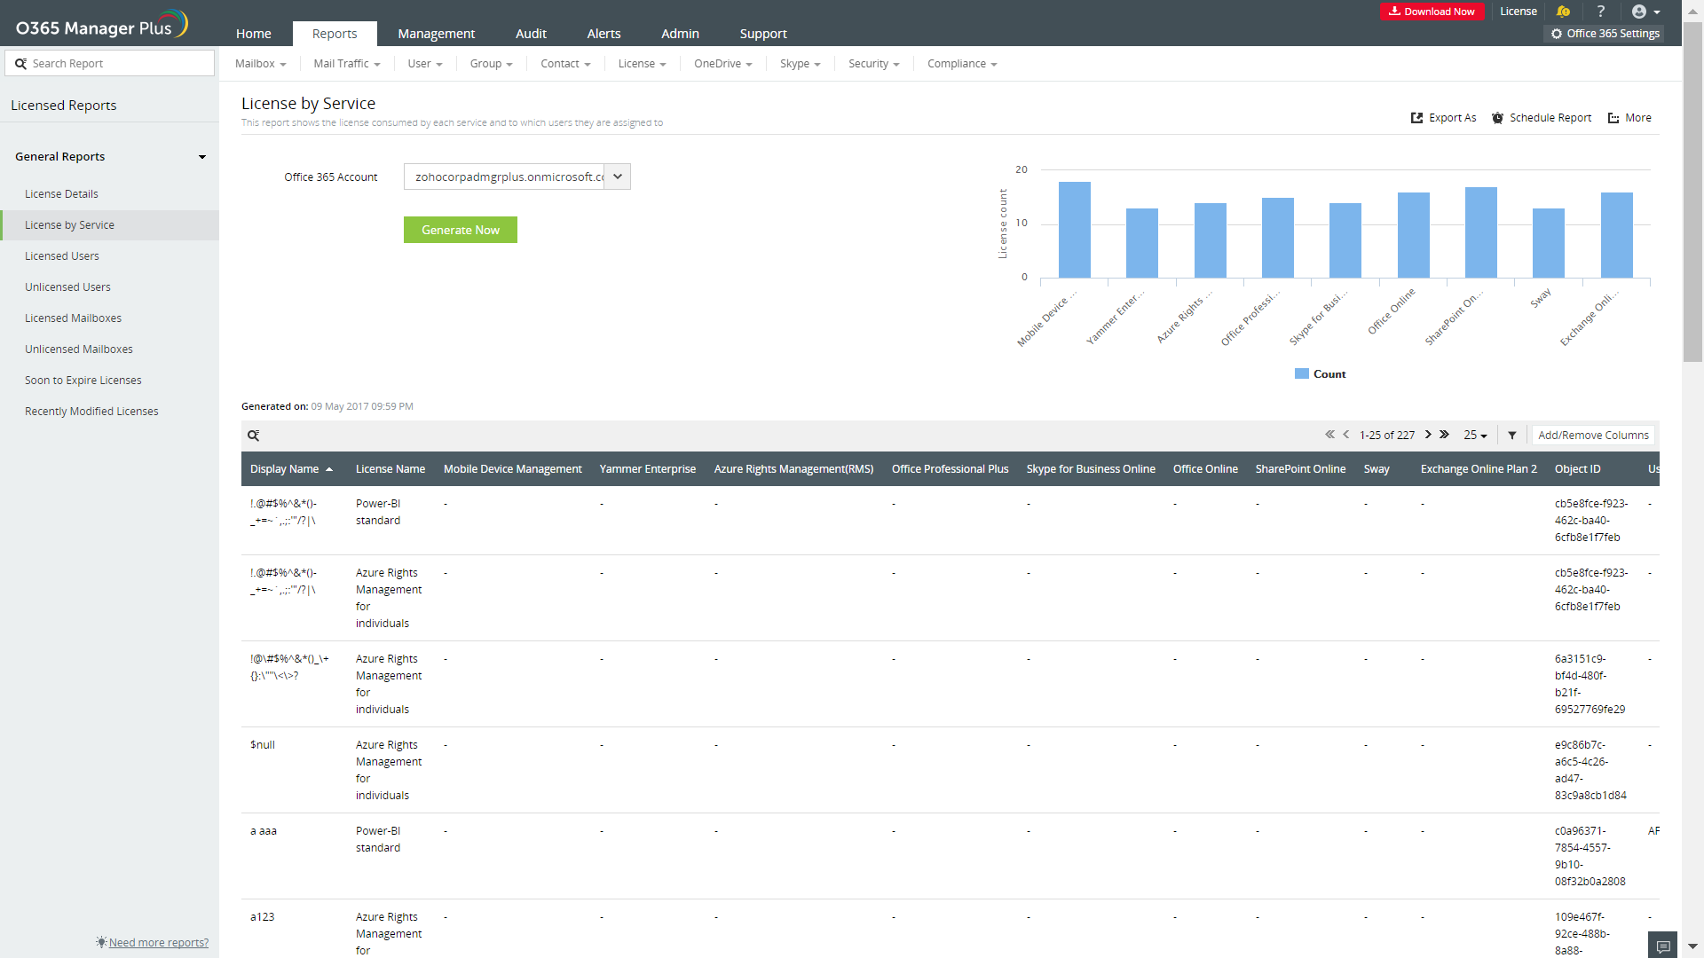The height and width of the screenshot is (958, 1704).
Task: Go to the last page arrow
Action: tap(1445, 435)
